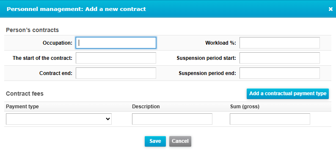Click Add a contractual payment type button
The height and width of the screenshot is (158, 336).
(288, 94)
